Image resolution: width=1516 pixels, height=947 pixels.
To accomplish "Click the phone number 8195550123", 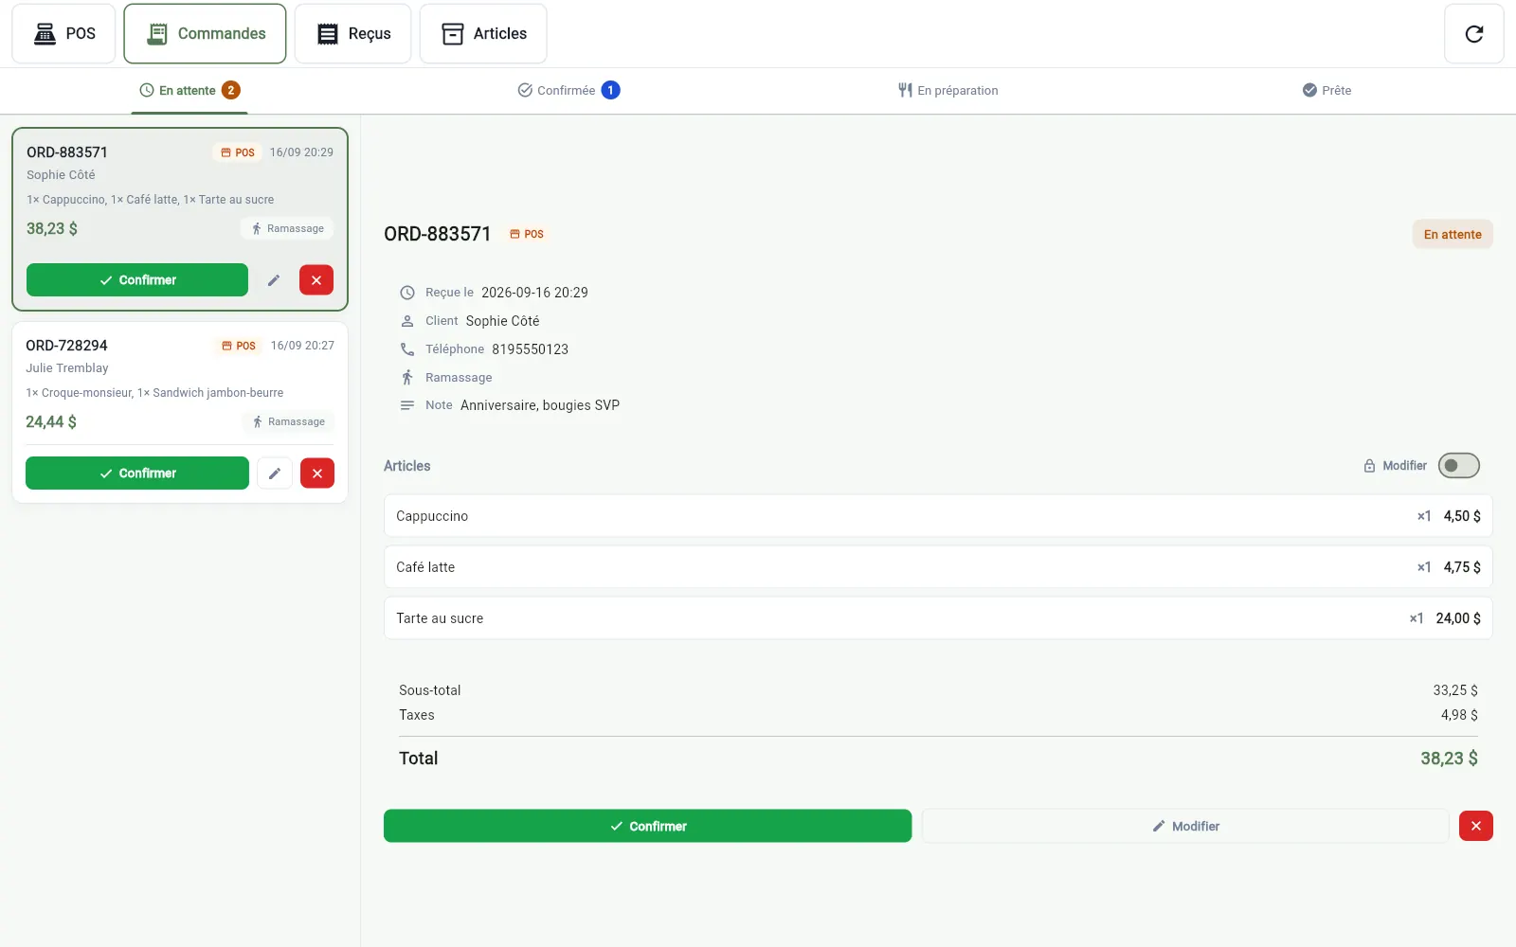I will tap(531, 349).
